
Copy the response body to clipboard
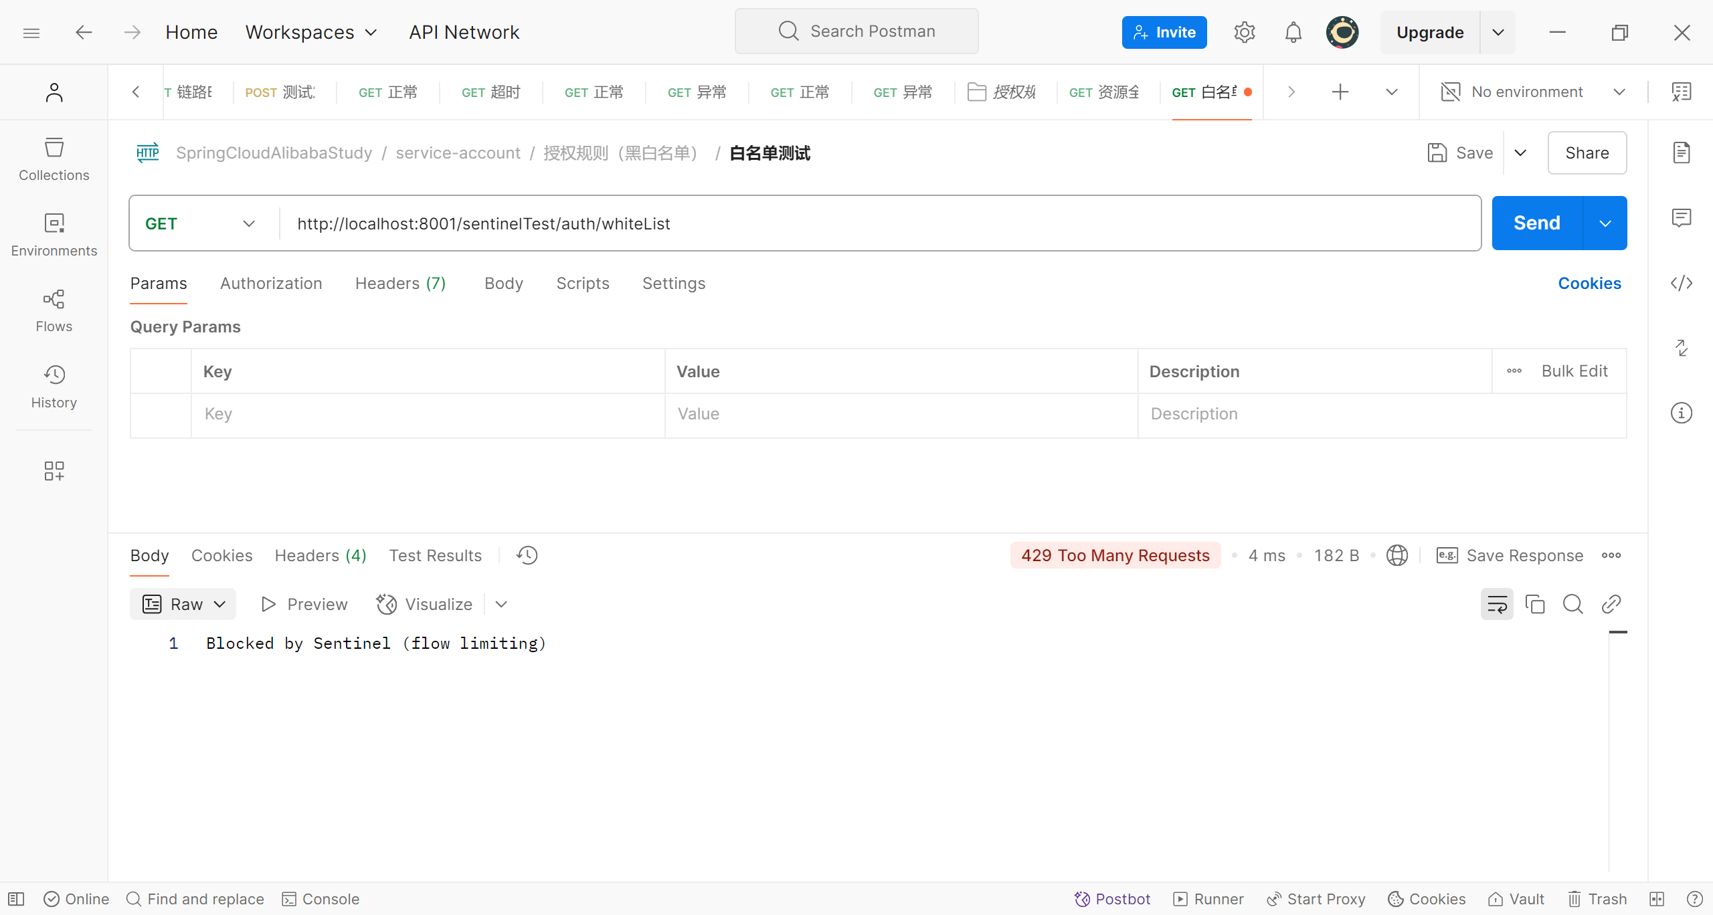pyautogui.click(x=1534, y=604)
